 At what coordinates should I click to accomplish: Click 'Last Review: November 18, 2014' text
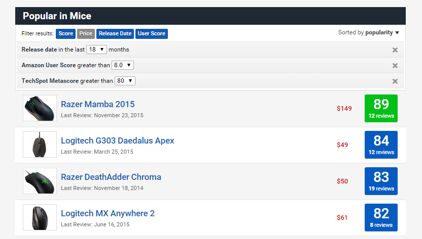click(x=102, y=188)
